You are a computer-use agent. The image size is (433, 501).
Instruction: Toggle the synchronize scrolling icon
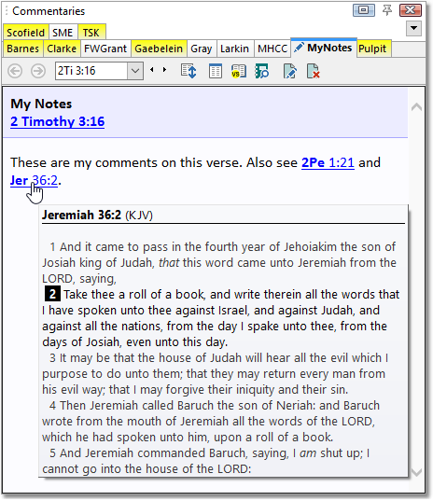(x=189, y=71)
